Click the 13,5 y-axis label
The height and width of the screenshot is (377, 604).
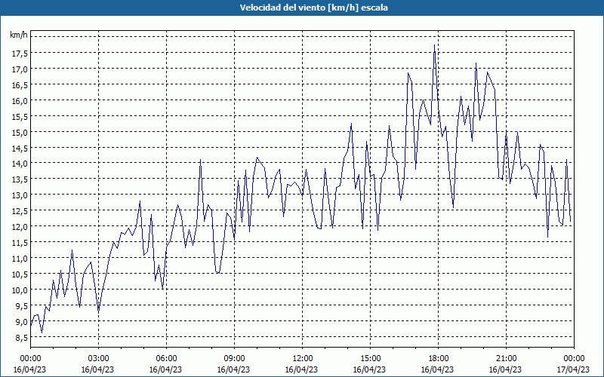(20, 179)
